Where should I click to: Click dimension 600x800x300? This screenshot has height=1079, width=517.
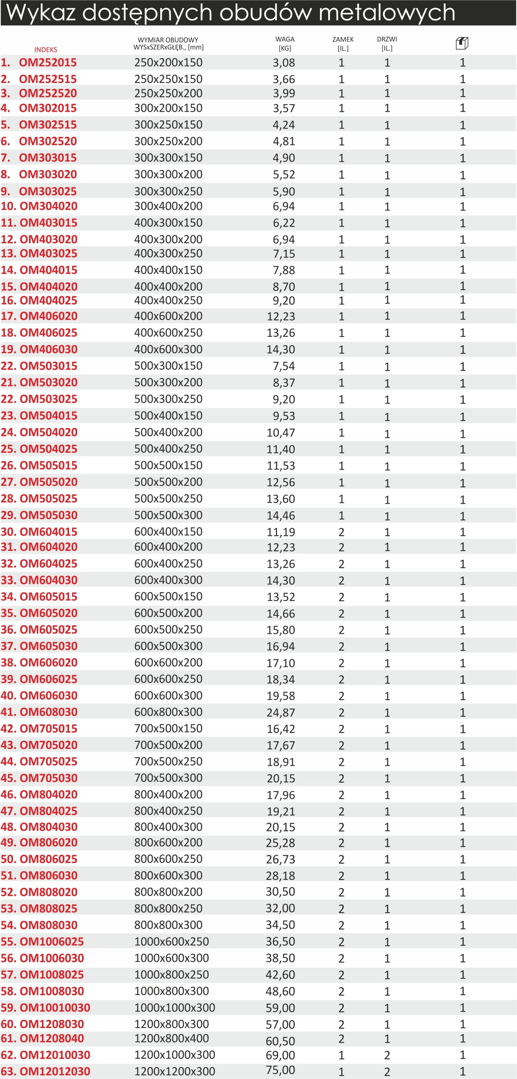168,712
